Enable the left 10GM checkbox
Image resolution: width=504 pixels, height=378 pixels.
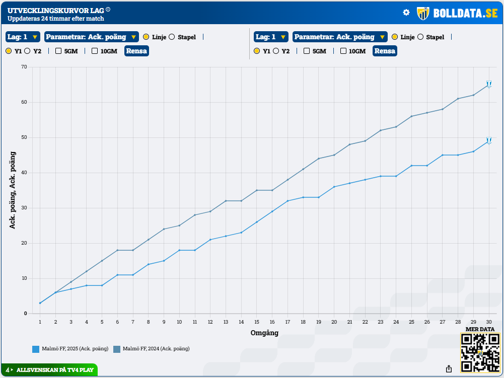pyautogui.click(x=95, y=51)
